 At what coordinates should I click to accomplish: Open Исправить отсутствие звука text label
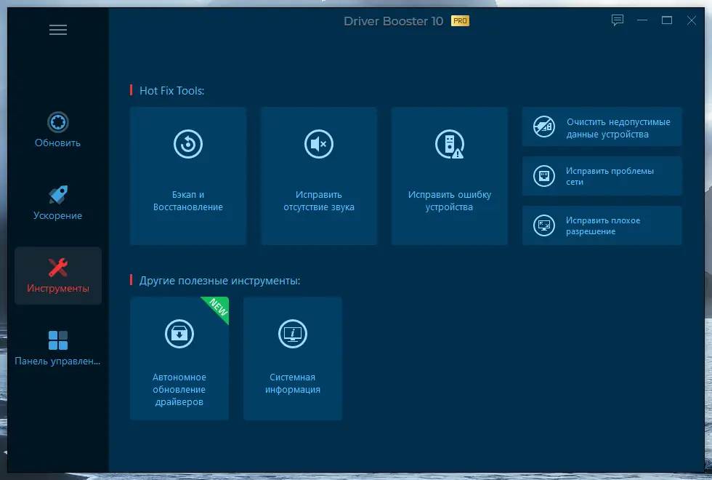click(319, 201)
